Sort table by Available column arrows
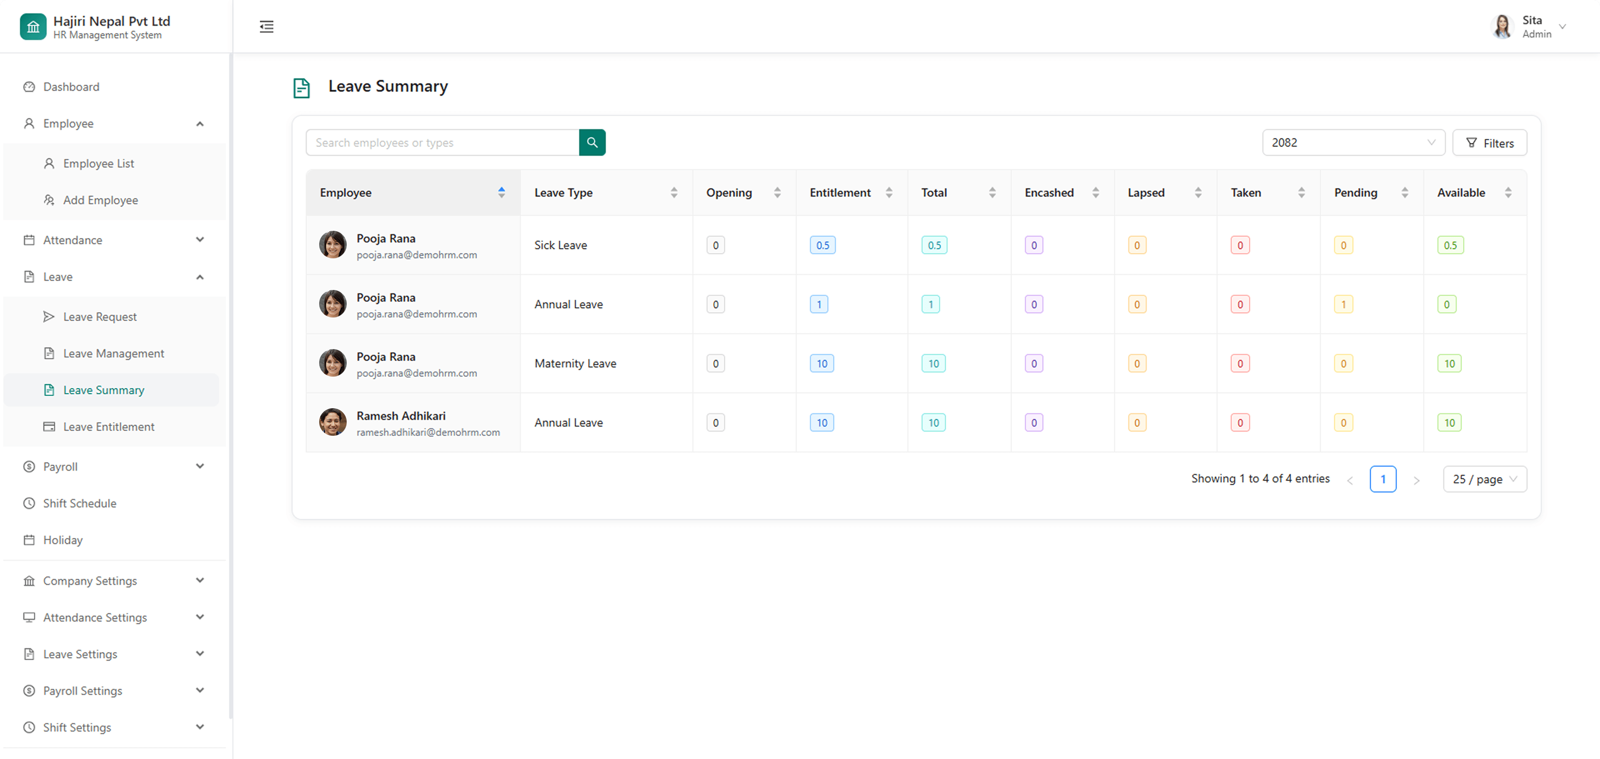The image size is (1600, 759). click(x=1507, y=192)
